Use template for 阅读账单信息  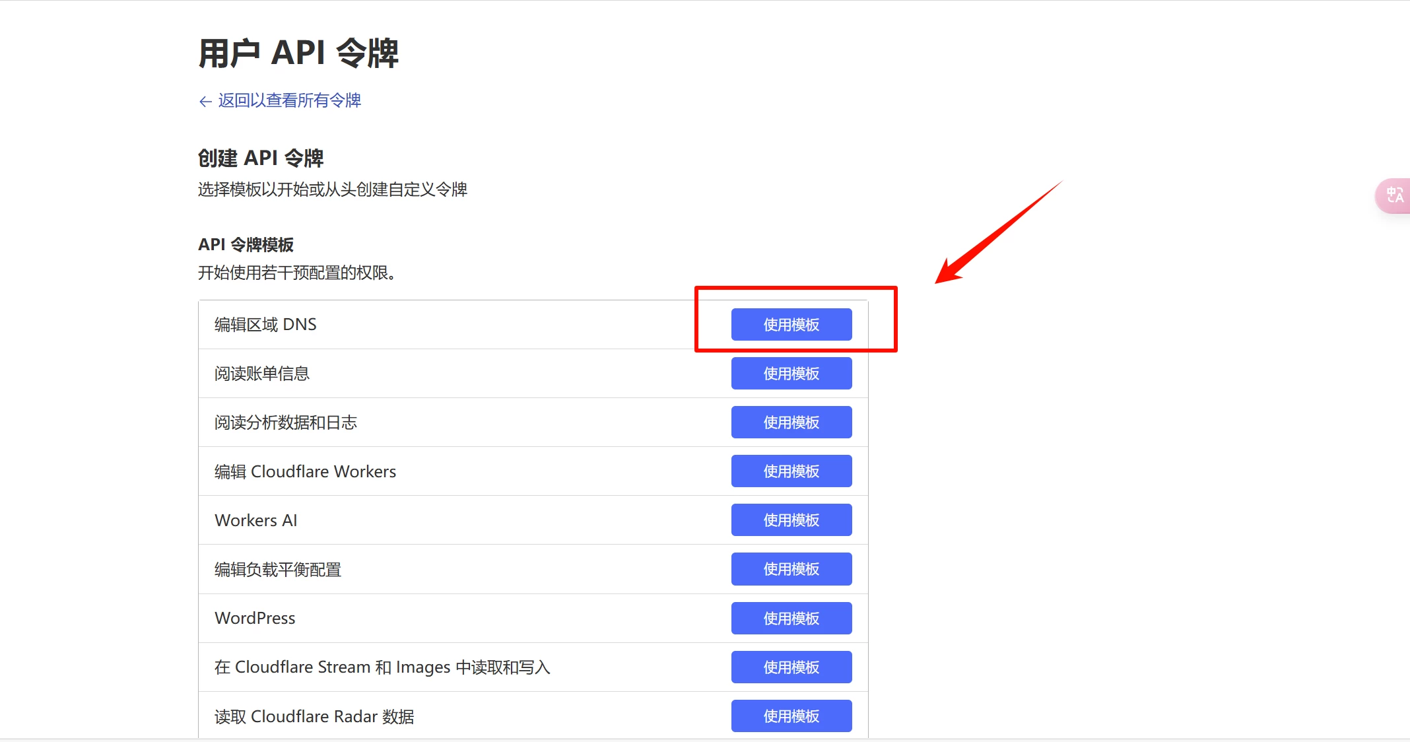pyautogui.click(x=791, y=374)
